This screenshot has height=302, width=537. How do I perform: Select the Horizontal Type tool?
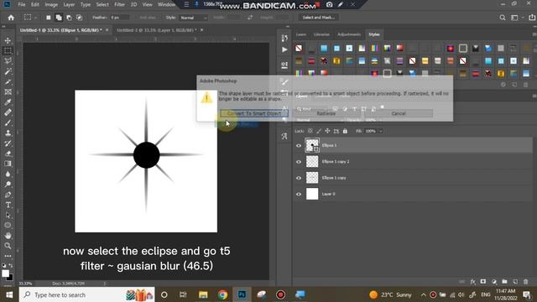pyautogui.click(x=8, y=205)
